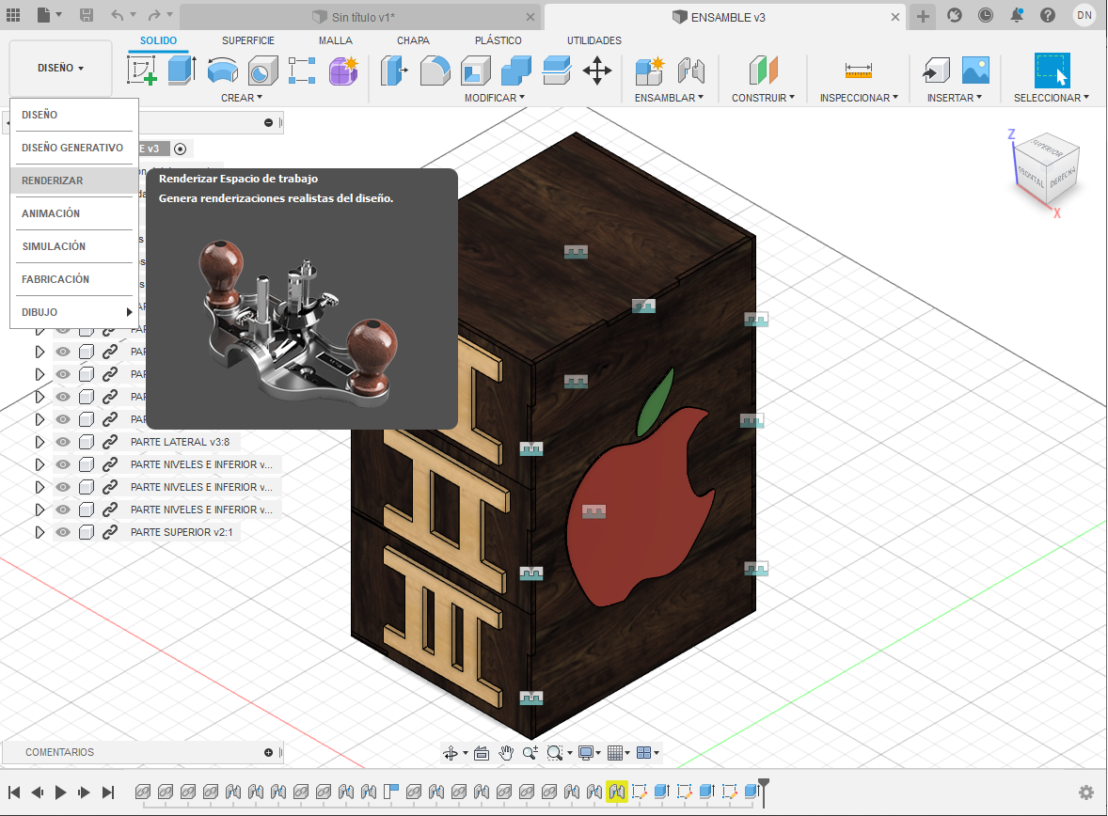Choose DISEÑO GENERATIVO workspace

tap(74, 148)
